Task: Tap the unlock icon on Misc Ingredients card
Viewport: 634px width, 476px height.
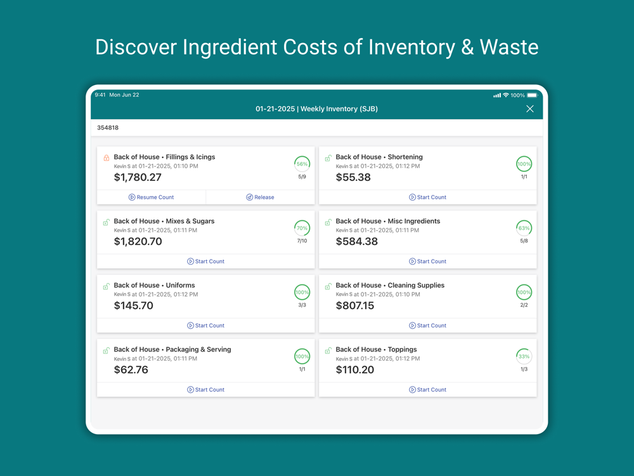Action: tap(328, 221)
